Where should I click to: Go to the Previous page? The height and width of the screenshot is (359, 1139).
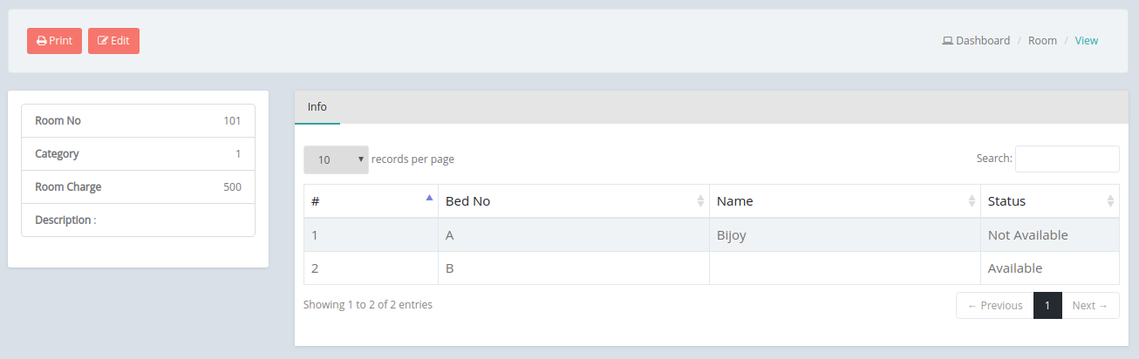point(995,306)
